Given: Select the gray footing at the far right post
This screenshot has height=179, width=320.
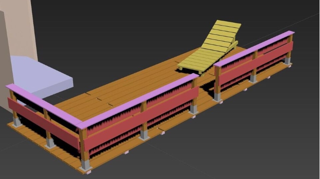Looking at the screenshot, I should coord(288,61).
